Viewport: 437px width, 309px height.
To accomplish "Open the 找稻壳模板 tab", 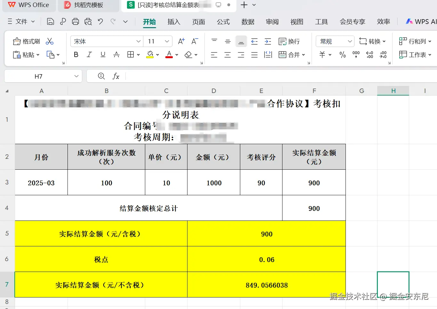I will tap(89, 5).
